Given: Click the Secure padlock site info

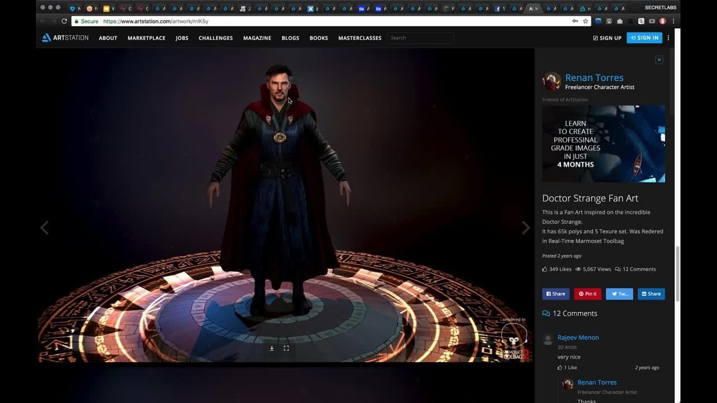Looking at the screenshot, I should click(86, 21).
